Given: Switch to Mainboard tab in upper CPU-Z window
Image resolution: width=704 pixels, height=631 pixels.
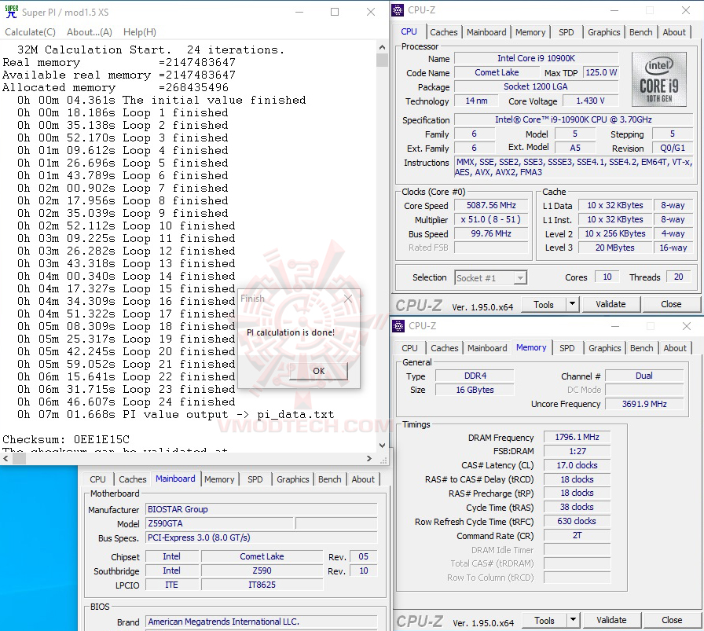Looking at the screenshot, I should click(x=486, y=32).
